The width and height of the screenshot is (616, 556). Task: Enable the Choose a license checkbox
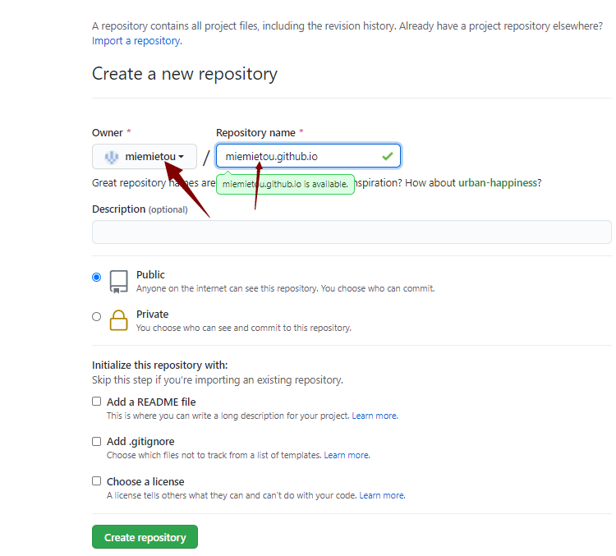(96, 480)
